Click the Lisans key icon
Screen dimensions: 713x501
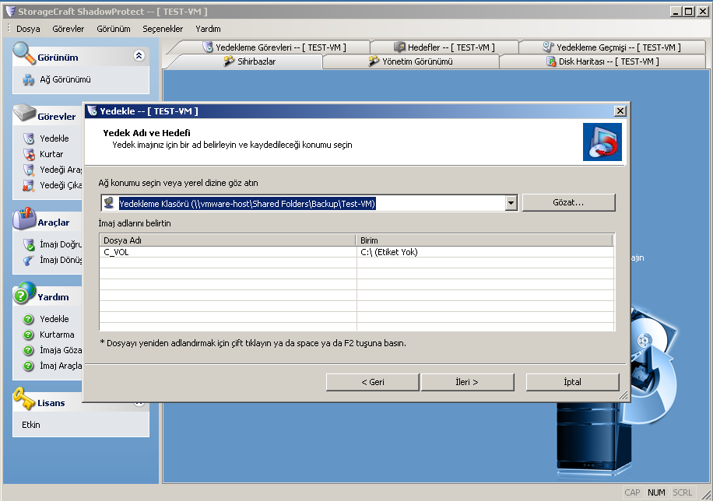[x=24, y=399]
